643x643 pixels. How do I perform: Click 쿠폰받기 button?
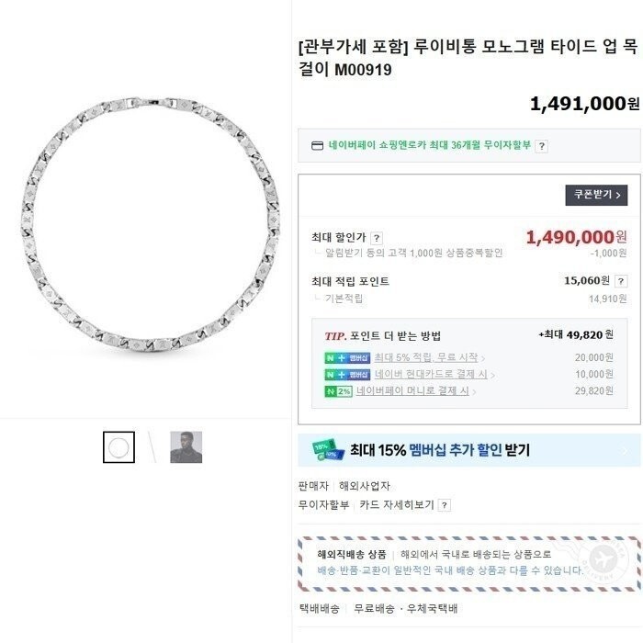coord(596,195)
